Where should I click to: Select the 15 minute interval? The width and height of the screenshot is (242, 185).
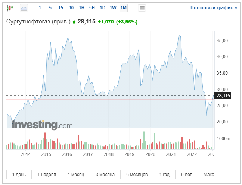[x=60, y=7]
